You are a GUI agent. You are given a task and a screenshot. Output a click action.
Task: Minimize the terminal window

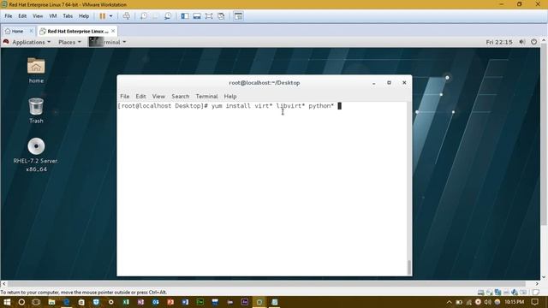tap(373, 83)
